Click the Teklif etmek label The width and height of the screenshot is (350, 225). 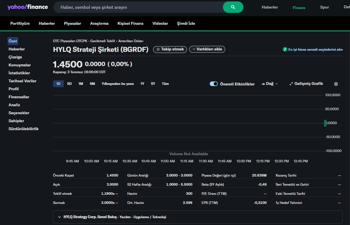62,194
